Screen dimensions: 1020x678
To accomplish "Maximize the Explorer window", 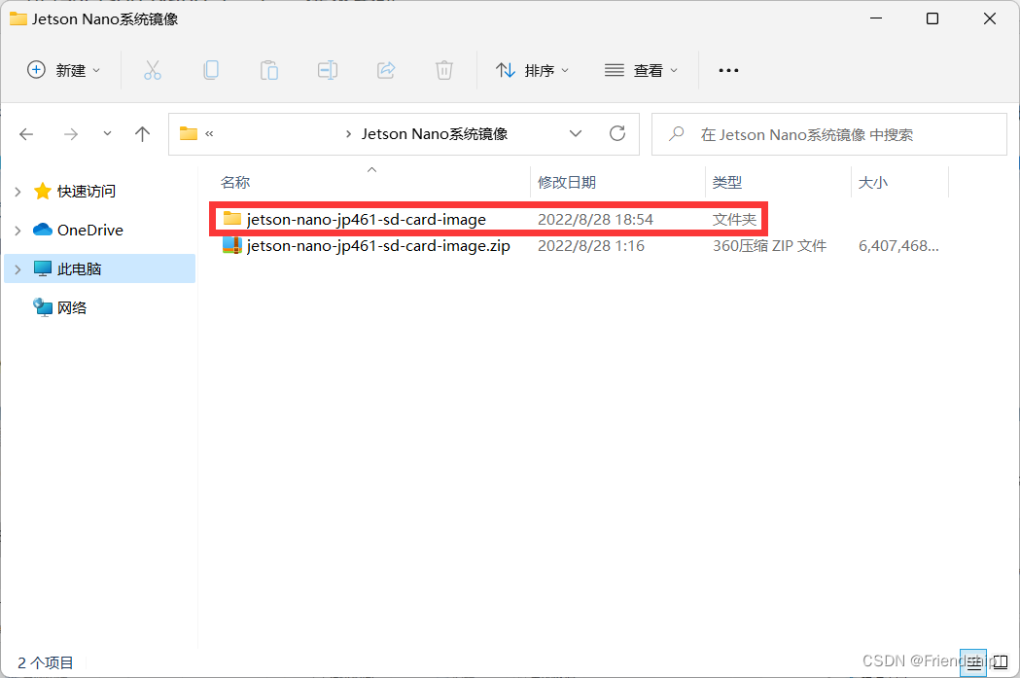I will point(932,18).
